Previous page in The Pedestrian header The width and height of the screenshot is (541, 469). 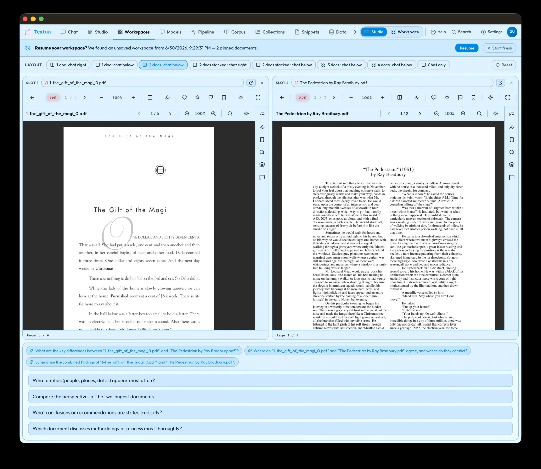(x=389, y=114)
